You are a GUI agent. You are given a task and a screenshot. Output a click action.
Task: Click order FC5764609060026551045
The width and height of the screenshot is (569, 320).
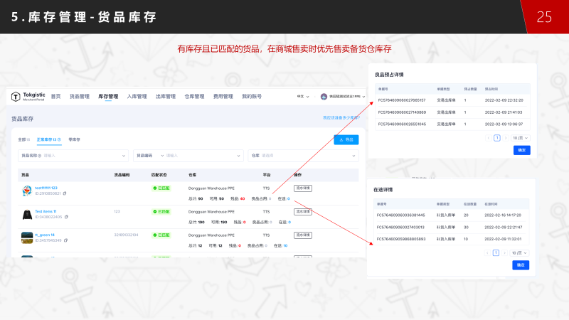402,124
